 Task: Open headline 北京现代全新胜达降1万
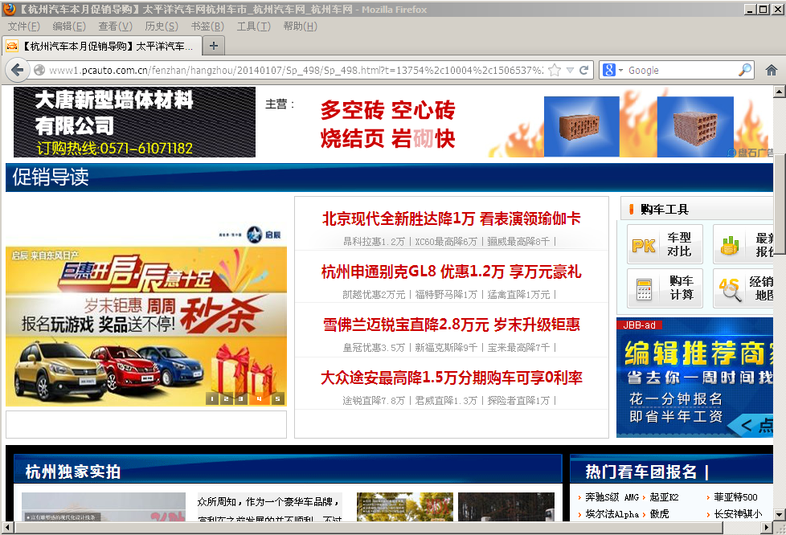pos(451,218)
